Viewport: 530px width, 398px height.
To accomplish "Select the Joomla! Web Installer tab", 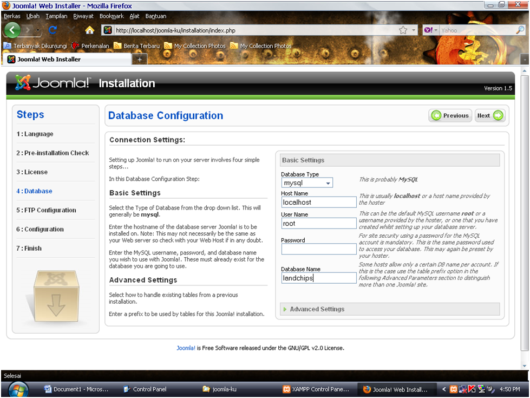I will [68, 59].
